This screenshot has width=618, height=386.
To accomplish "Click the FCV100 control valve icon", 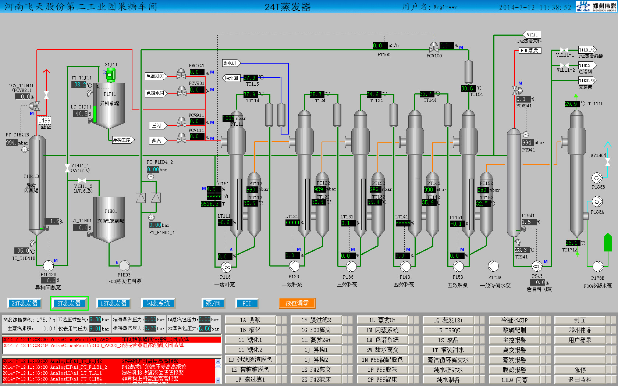I will pos(434,47).
